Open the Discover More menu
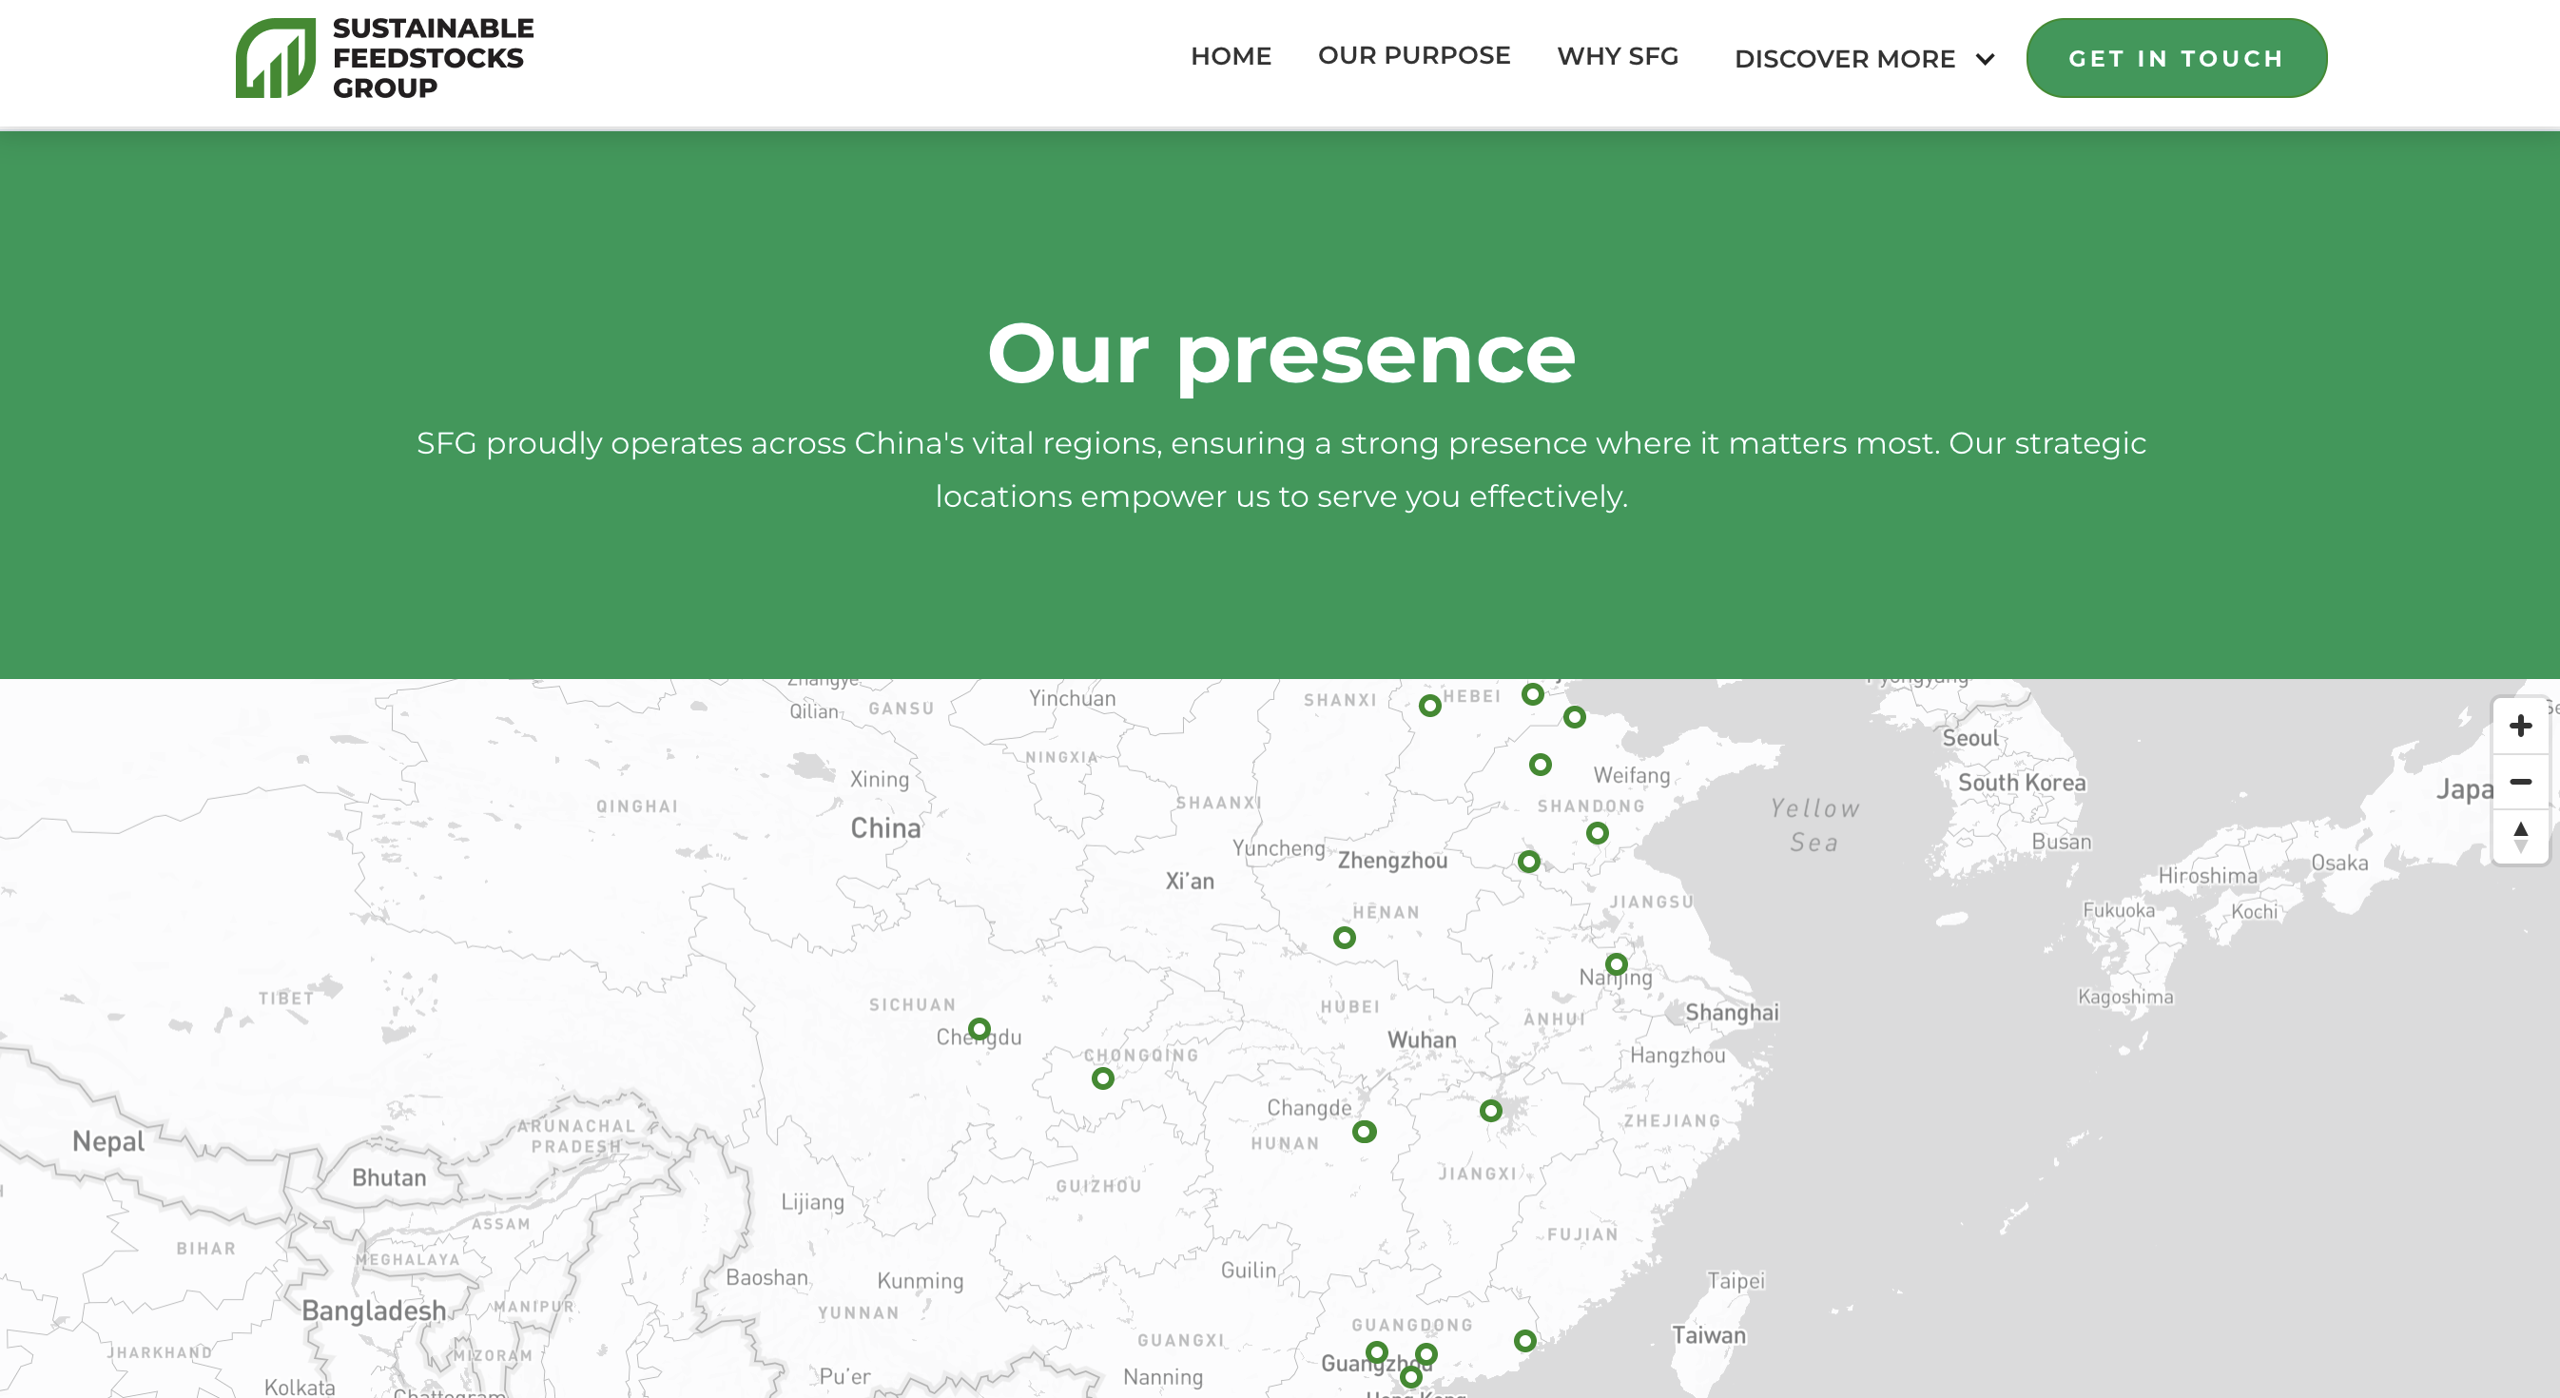Screen dimensions: 2560x1398 (1844, 60)
